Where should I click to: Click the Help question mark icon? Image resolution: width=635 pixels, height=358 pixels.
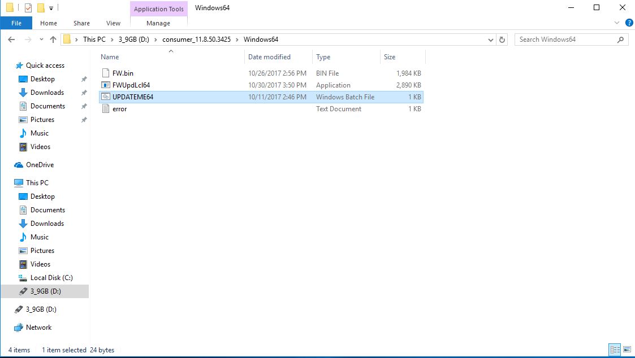pos(628,23)
